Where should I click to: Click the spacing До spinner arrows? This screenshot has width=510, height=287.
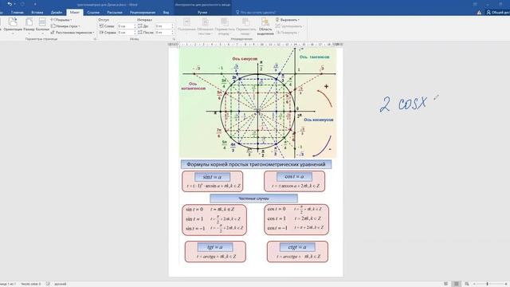coord(173,26)
